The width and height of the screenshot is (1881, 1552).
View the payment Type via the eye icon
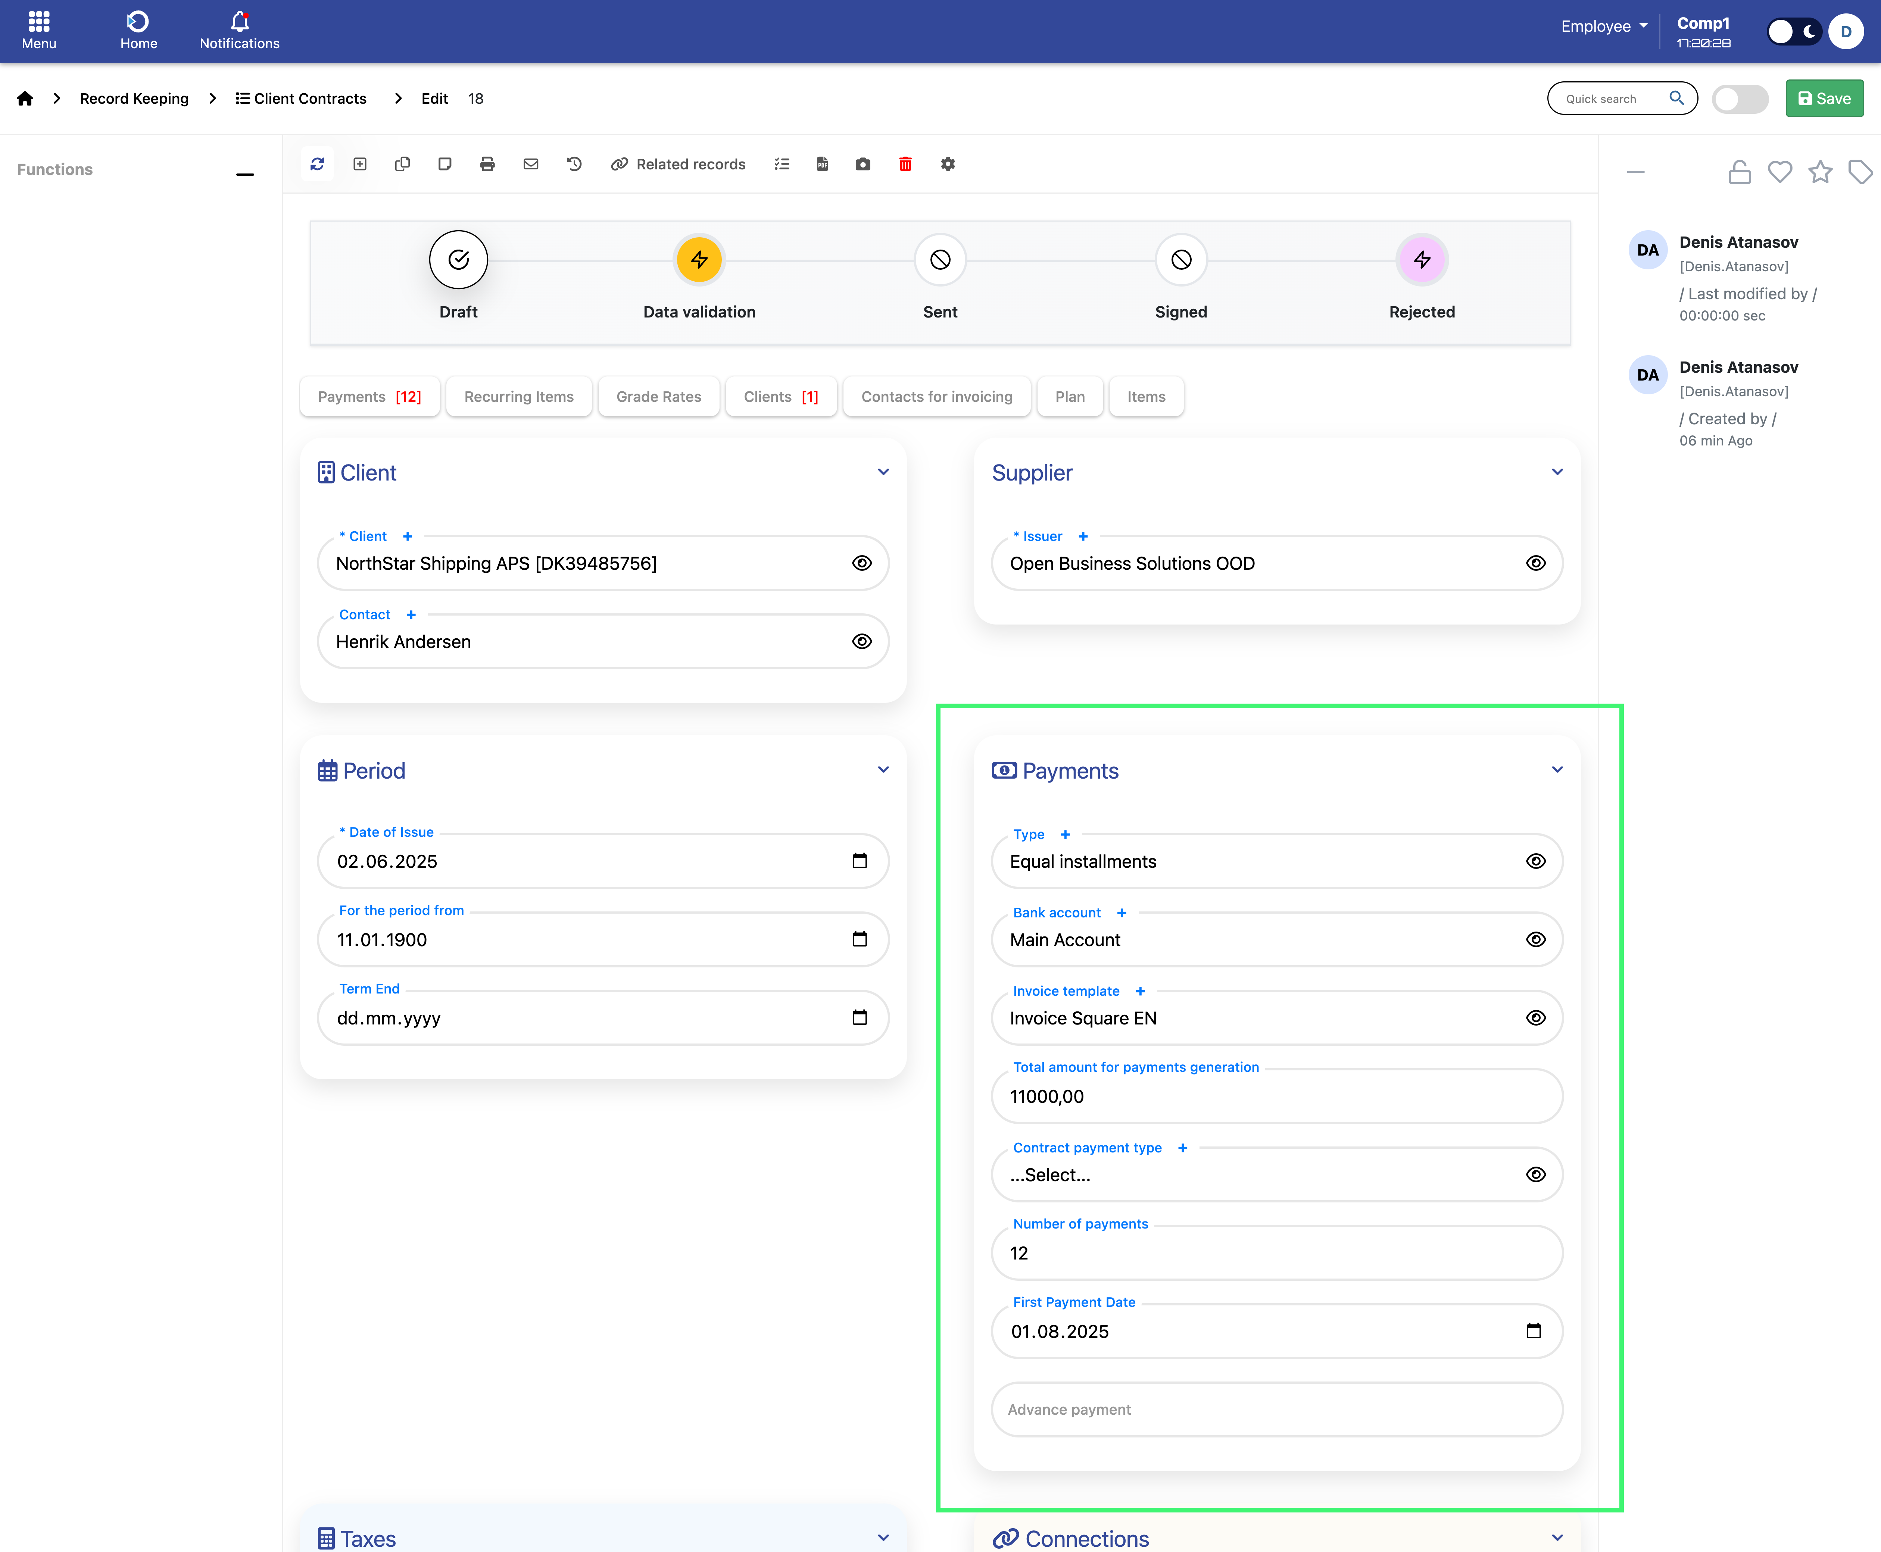pos(1536,861)
